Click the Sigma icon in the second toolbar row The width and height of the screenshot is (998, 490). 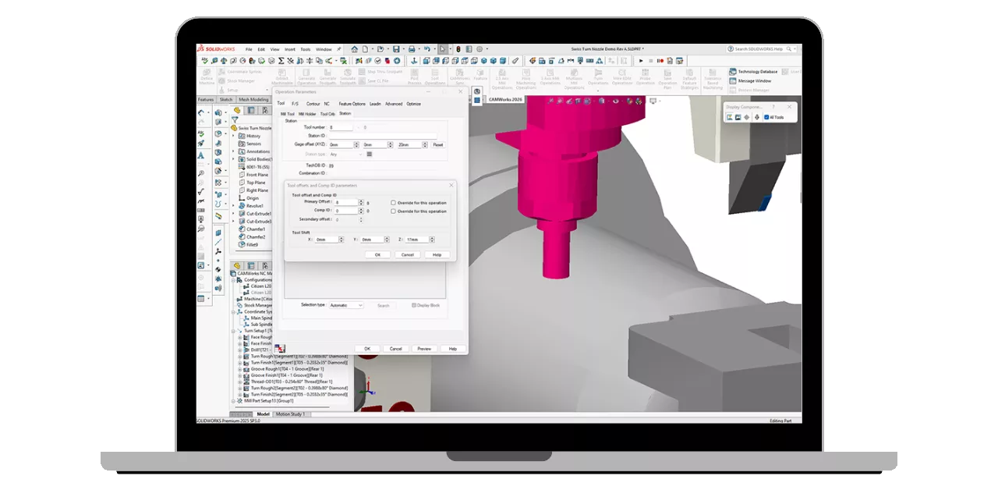[x=281, y=61]
